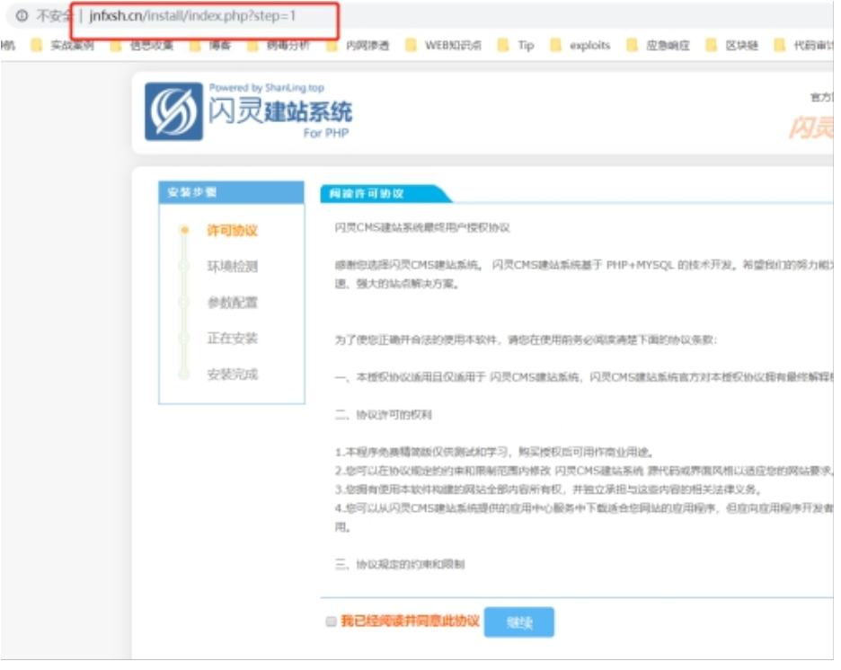Click the blue ShanLing CMS logo icon
The height and width of the screenshot is (670, 841).
point(174,112)
